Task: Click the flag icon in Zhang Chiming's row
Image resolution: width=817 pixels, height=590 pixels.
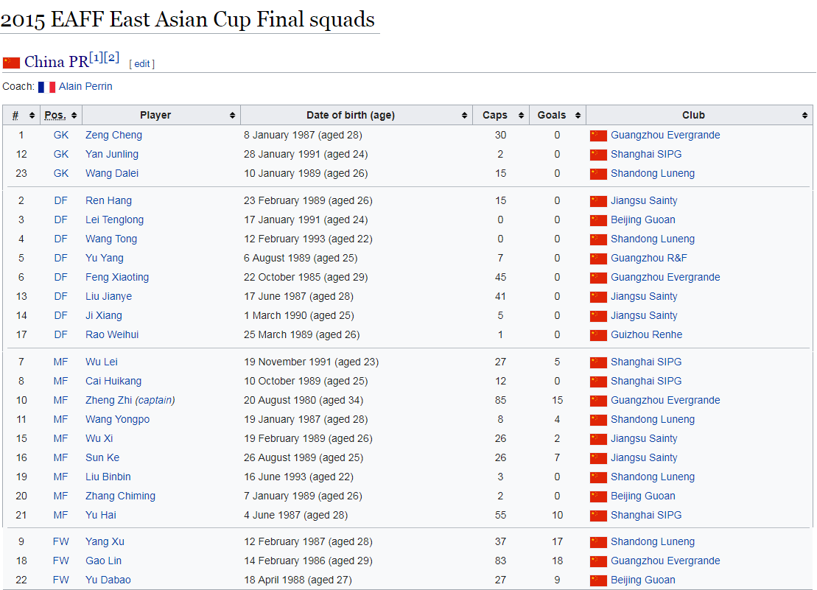Action: tap(598, 496)
